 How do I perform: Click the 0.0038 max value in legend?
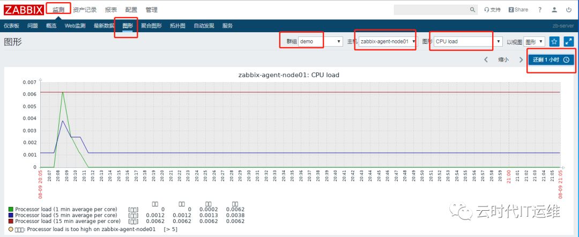click(x=236, y=215)
